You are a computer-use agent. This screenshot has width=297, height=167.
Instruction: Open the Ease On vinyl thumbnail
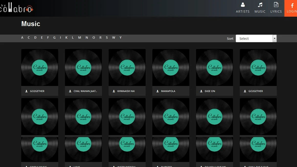tap(214, 68)
